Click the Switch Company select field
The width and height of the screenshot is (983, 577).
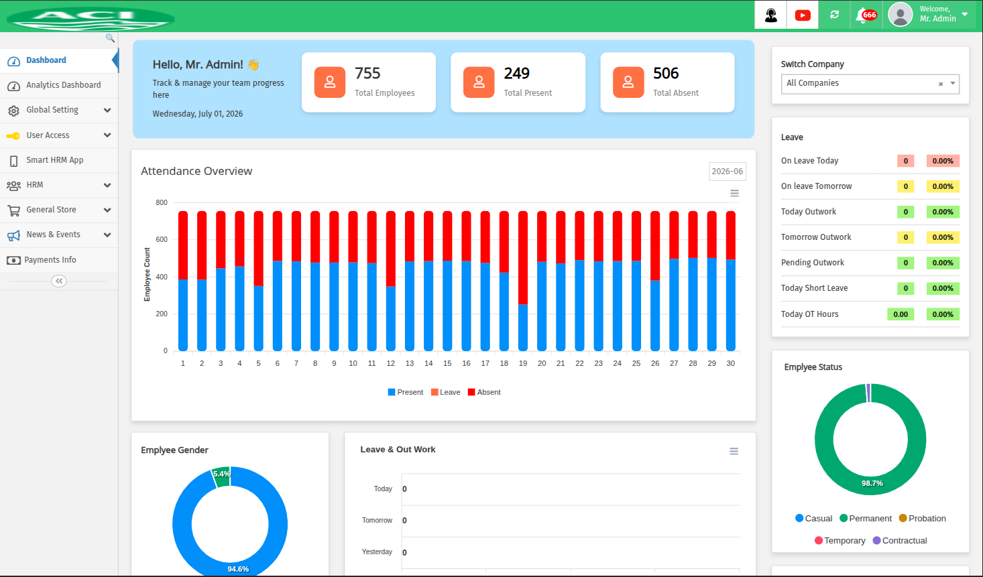(870, 84)
